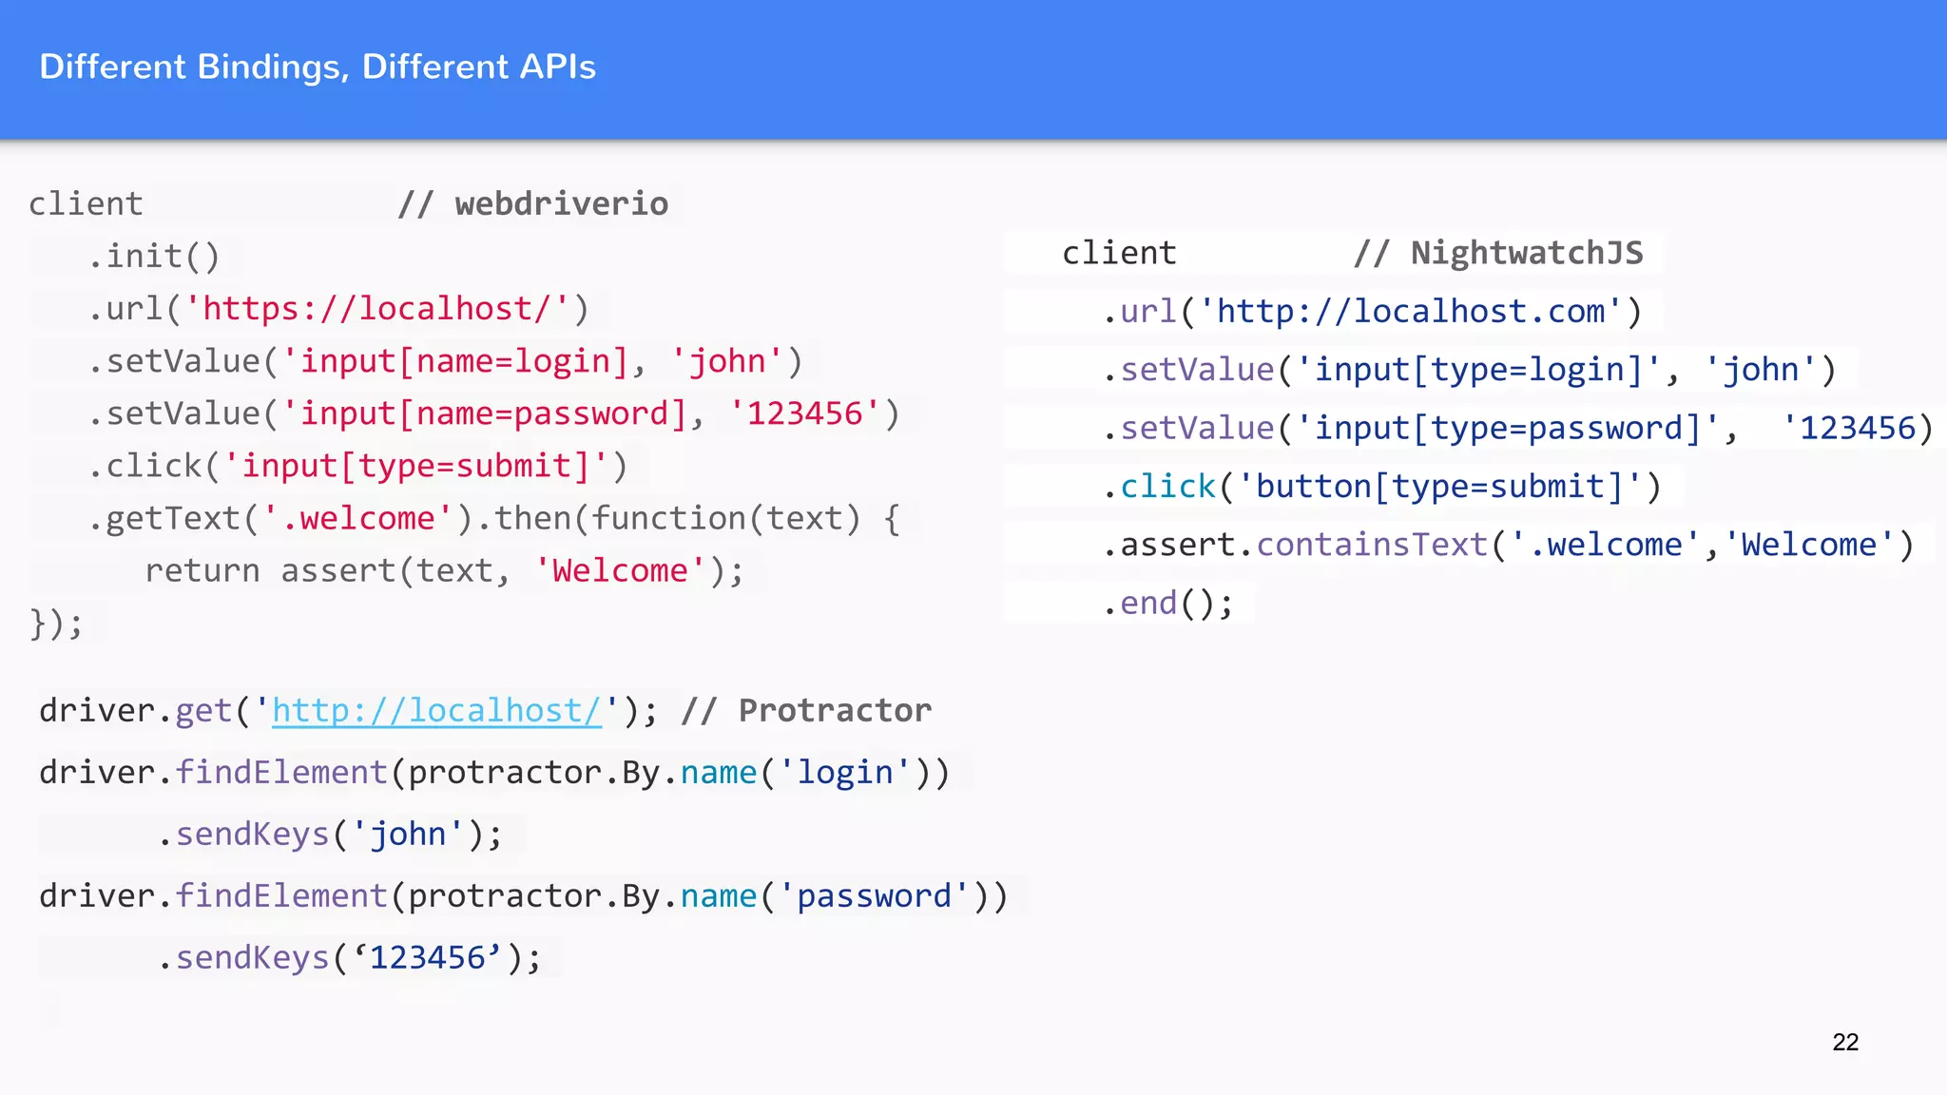The height and width of the screenshot is (1095, 1947).
Task: Click the '// webdriverio' comment text
Action: pos(532,204)
